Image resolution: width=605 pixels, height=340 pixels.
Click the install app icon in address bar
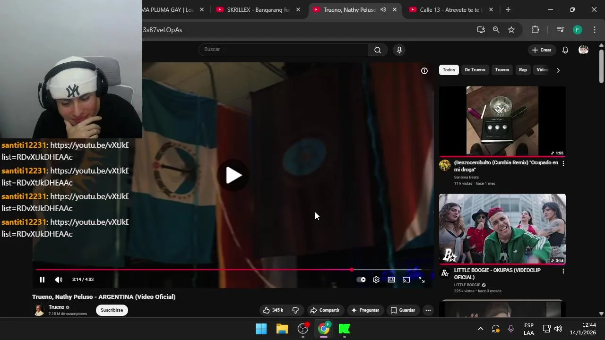click(481, 30)
